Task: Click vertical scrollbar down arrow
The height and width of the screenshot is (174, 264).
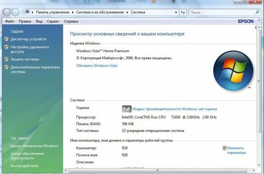Action: (x=259, y=165)
